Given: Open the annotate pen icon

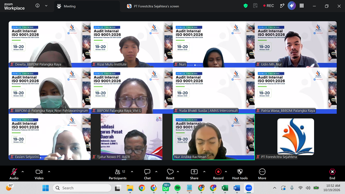Looking at the screenshot, I should [282, 6].
